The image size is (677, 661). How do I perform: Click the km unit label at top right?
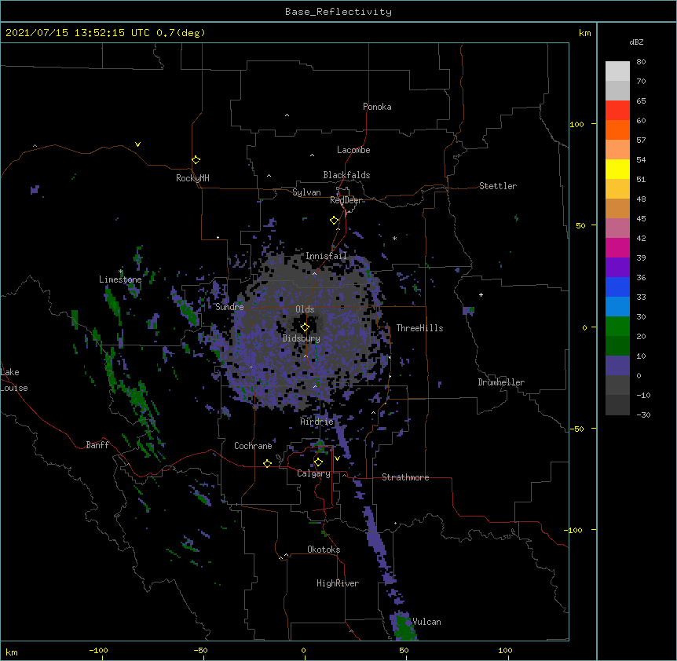pyautogui.click(x=585, y=33)
